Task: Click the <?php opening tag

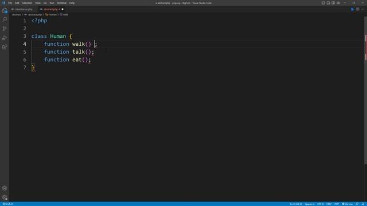Action: (40, 21)
